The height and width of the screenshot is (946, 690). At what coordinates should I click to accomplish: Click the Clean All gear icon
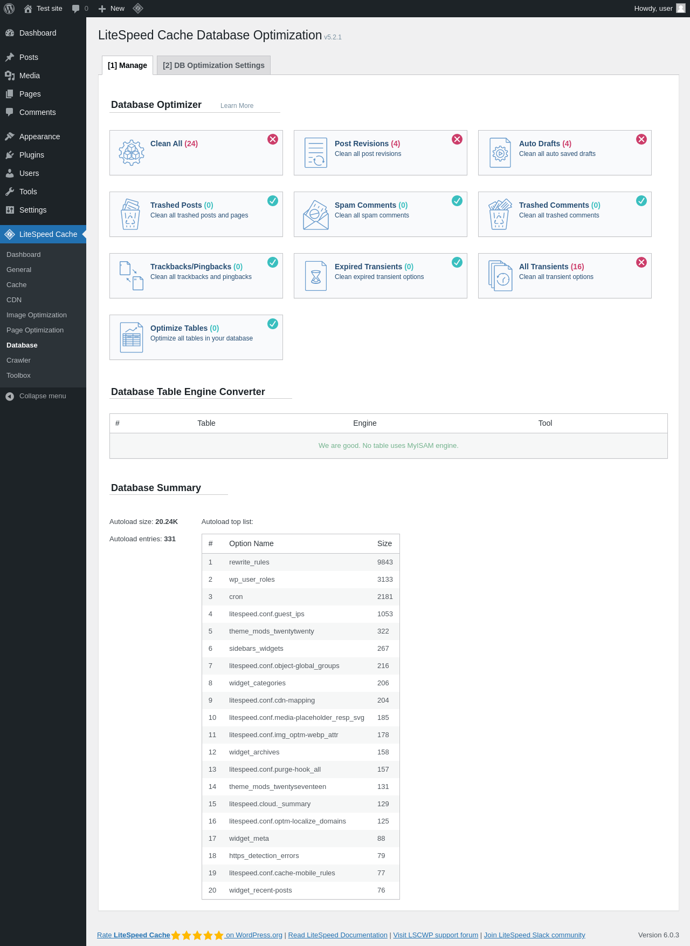pos(132,153)
